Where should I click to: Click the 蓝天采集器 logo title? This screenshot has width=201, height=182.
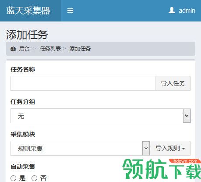point(28,11)
